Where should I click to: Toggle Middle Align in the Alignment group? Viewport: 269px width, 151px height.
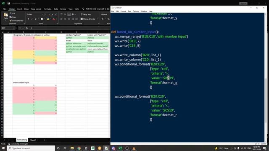pos(65,14)
